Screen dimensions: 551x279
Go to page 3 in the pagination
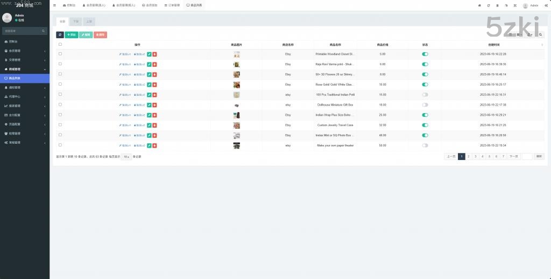click(475, 156)
